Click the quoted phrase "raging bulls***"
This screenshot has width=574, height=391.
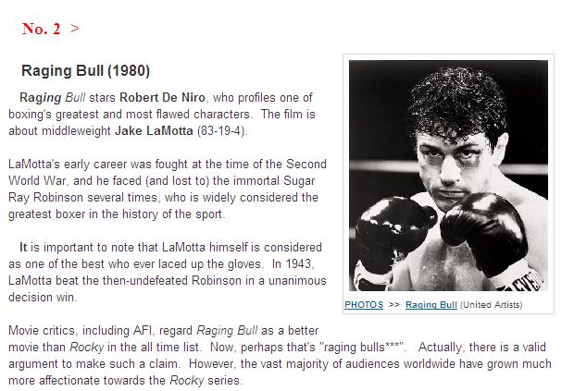point(363,348)
